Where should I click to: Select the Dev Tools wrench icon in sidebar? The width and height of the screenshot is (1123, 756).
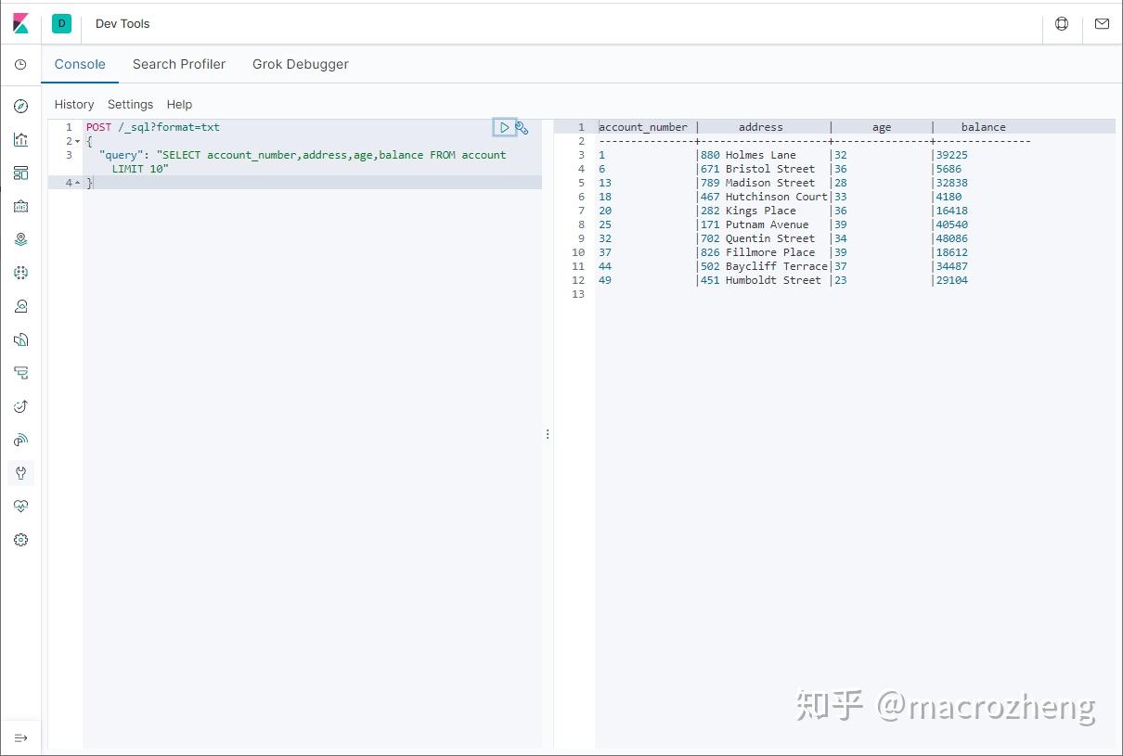(20, 473)
